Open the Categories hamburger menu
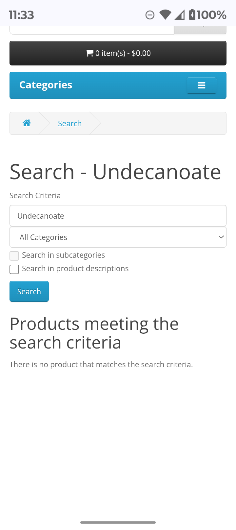 (x=202, y=85)
